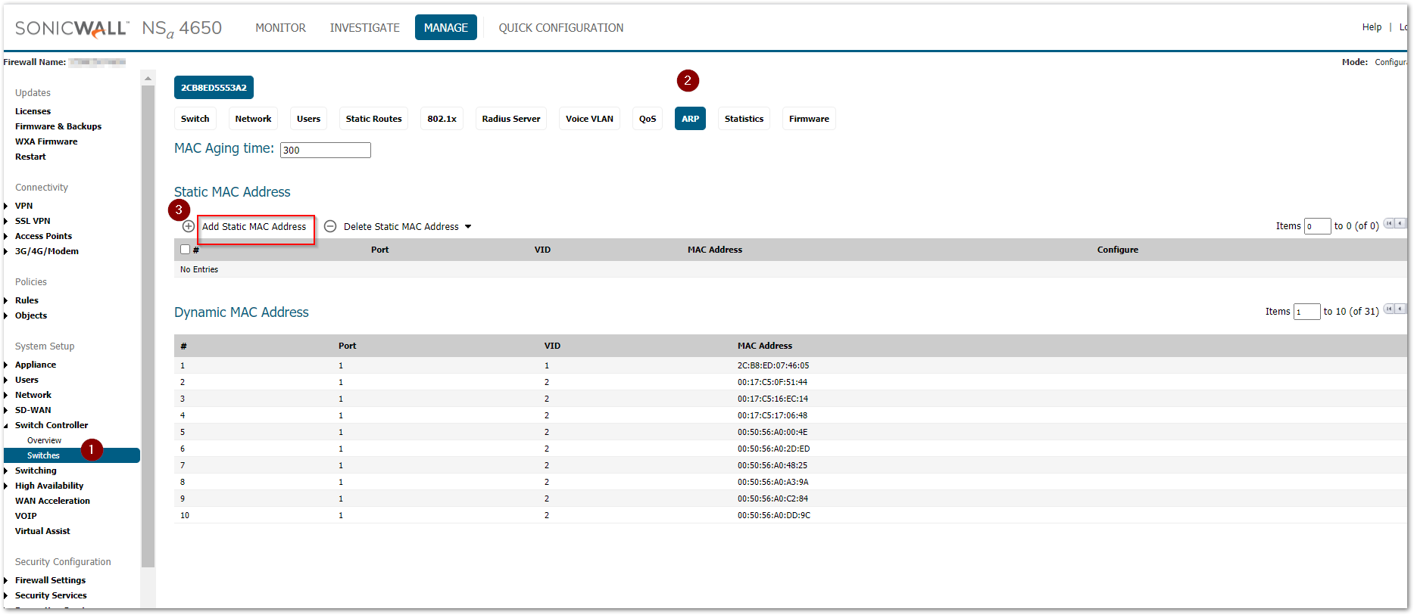The image size is (1414, 615).
Task: Open the QoS tab
Action: [648, 119]
